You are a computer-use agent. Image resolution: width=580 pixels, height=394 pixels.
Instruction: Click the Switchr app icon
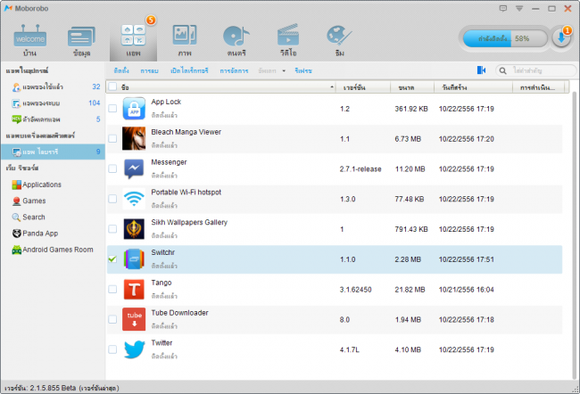(x=134, y=259)
